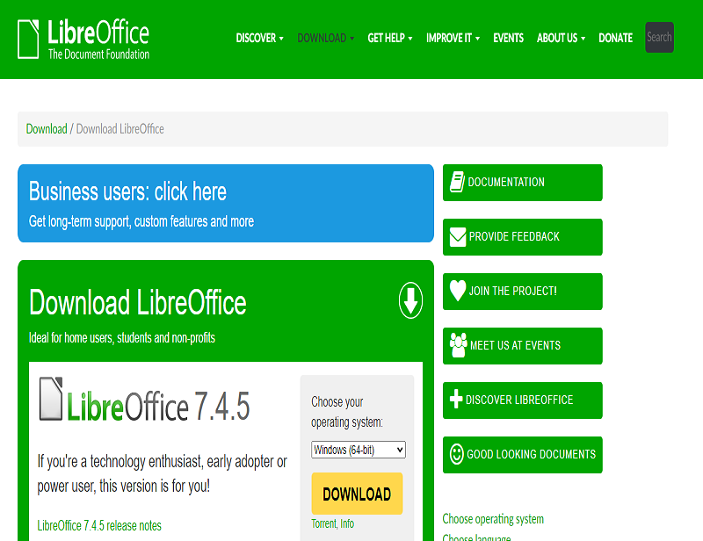This screenshot has width=703, height=541.
Task: Click 'Download LibreOffice' breadcrumb text
Action: (120, 129)
